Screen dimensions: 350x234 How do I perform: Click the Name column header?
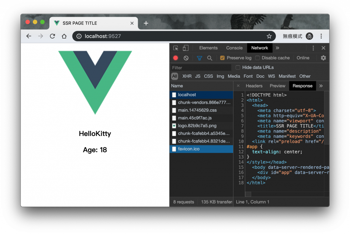pyautogui.click(x=201, y=86)
